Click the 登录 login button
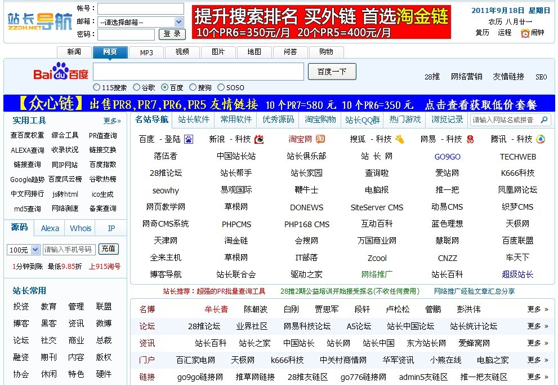558x385 pixels. (x=172, y=34)
